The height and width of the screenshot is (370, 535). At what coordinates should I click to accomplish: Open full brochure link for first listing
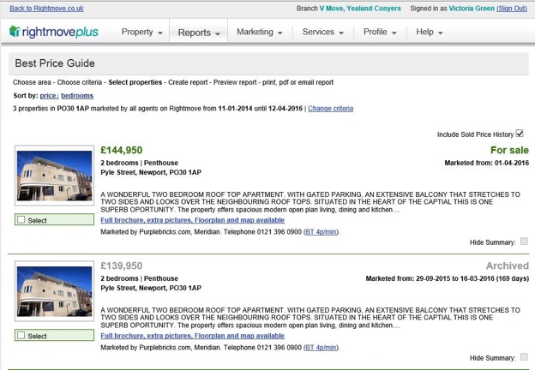coord(192,220)
